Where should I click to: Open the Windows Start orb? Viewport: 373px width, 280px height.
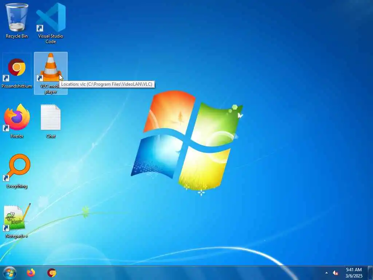click(10, 273)
